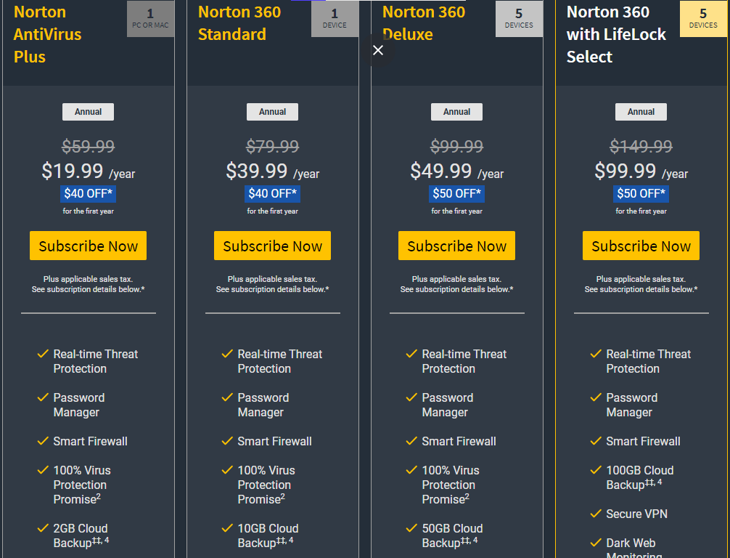
Task: Click the checkmark beside Real-time Threat Protection
Action: click(42, 354)
